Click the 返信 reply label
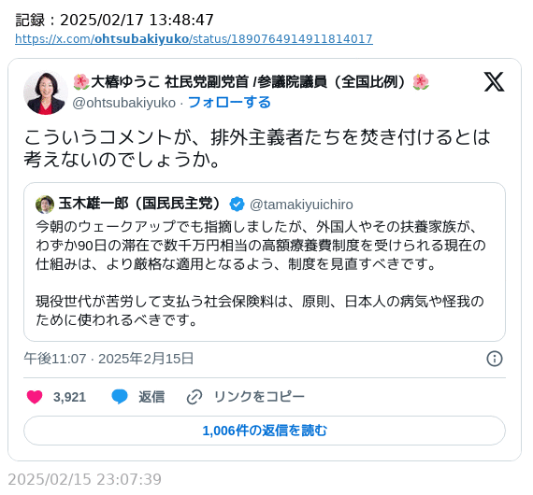Viewport: 533px width, 495px height. 151,397
